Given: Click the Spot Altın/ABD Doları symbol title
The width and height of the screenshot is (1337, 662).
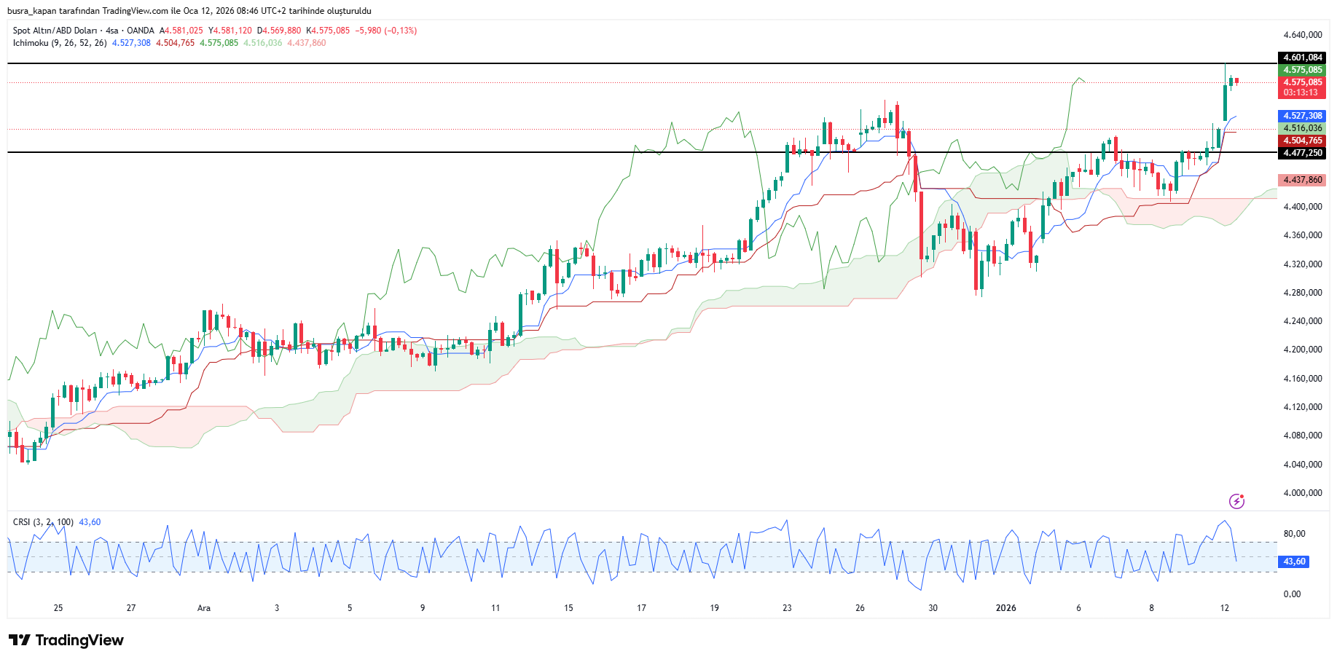Looking at the screenshot, I should (55, 31).
